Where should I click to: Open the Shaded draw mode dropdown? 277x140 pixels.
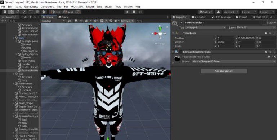(53, 21)
